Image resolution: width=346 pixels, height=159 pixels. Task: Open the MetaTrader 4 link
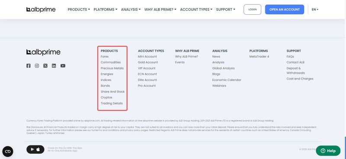click(259, 57)
